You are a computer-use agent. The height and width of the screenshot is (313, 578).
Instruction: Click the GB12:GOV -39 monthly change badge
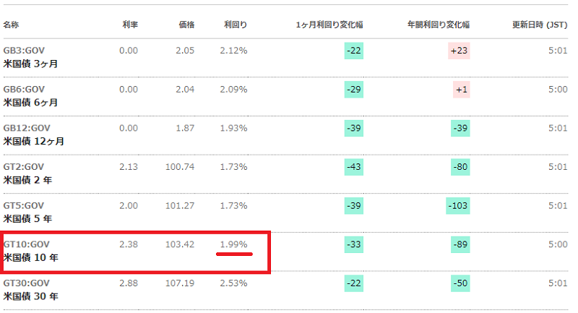pos(354,128)
